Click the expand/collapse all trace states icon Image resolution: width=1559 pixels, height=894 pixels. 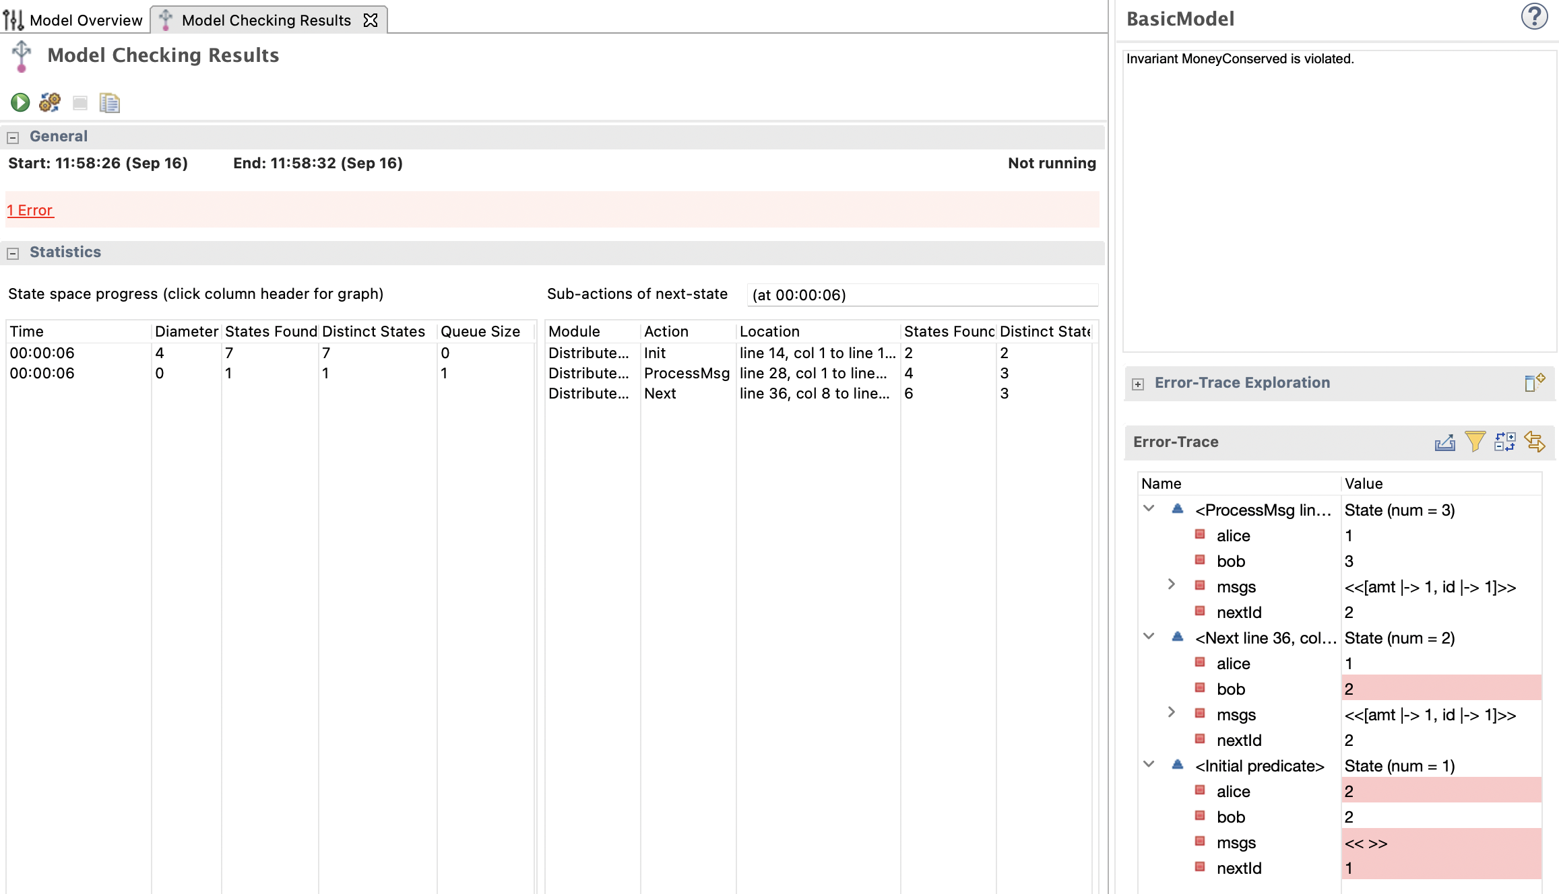point(1504,442)
